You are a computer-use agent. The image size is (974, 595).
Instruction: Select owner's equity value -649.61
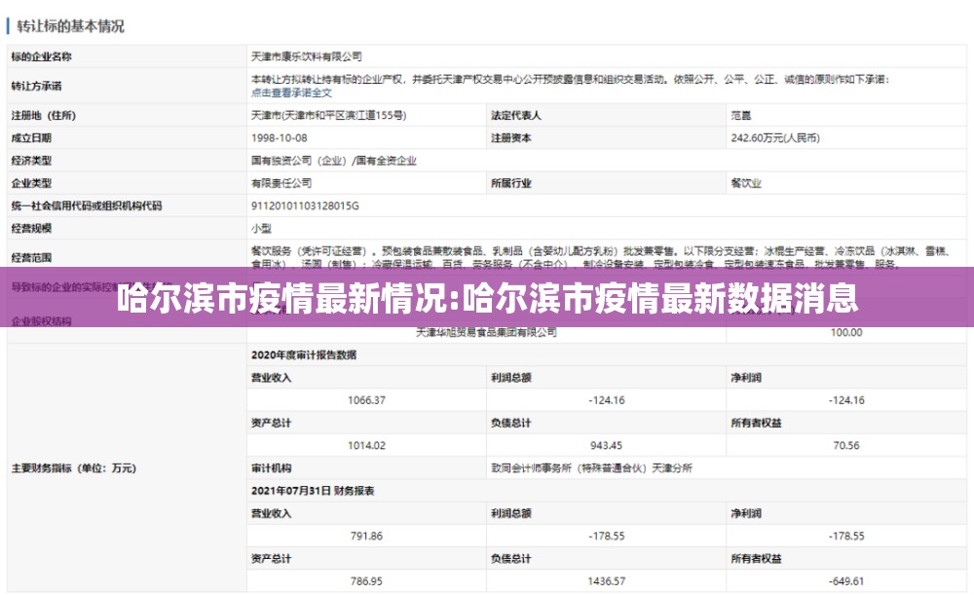[846, 580]
